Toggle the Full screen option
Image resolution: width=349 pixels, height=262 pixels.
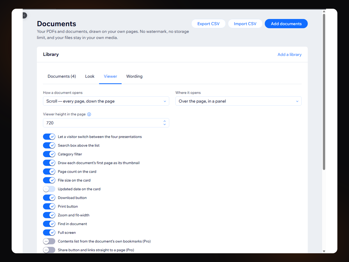tap(49, 233)
